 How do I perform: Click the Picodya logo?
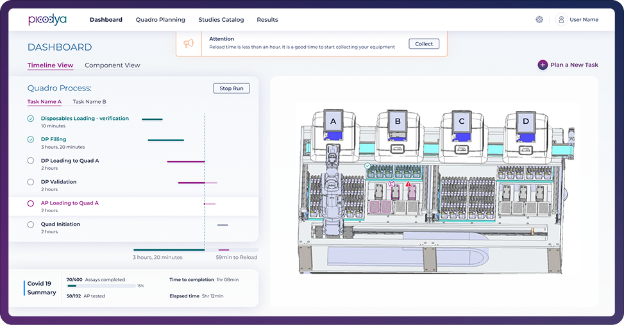[x=47, y=20]
